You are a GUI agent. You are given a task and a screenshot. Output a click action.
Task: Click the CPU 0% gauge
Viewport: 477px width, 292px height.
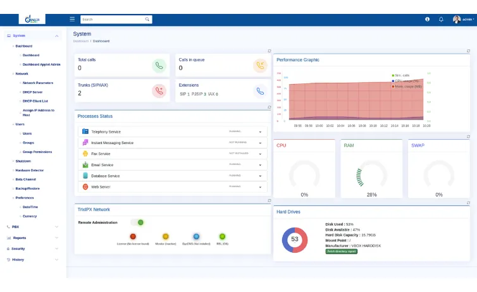tap(304, 174)
